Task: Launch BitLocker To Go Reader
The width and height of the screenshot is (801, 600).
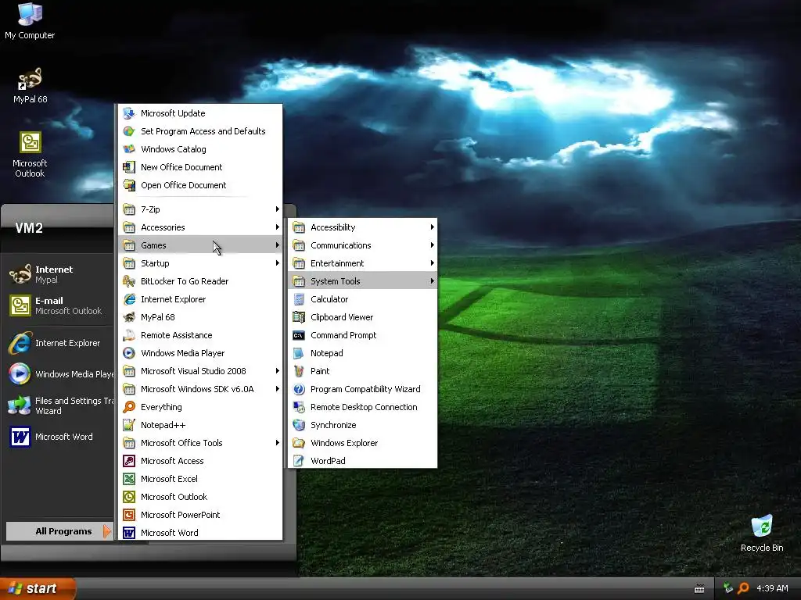Action: pyautogui.click(x=200, y=281)
